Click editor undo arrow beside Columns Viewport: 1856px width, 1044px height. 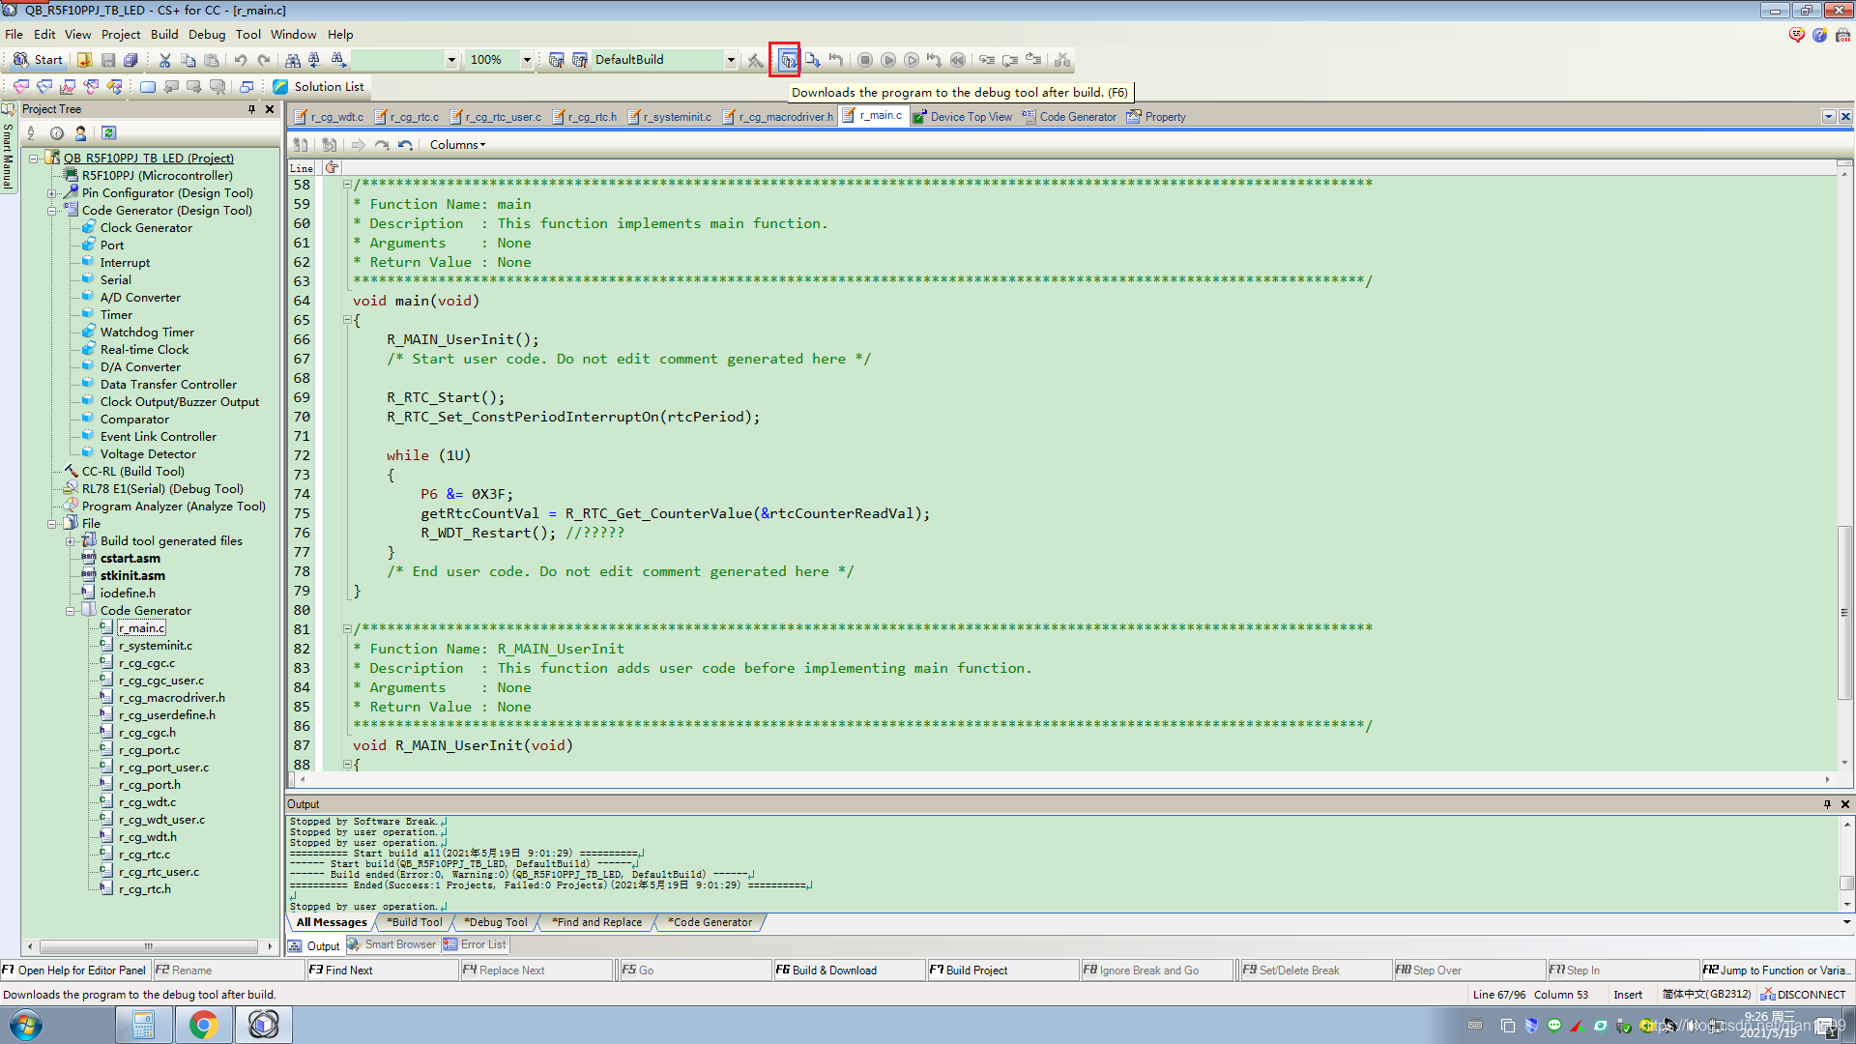coord(405,145)
